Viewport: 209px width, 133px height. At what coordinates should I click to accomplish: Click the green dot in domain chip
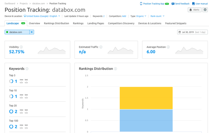7,32
